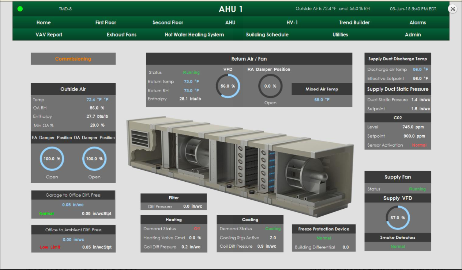Open the VAV Report
Screen dimensions: 462x270
[x=49, y=35]
